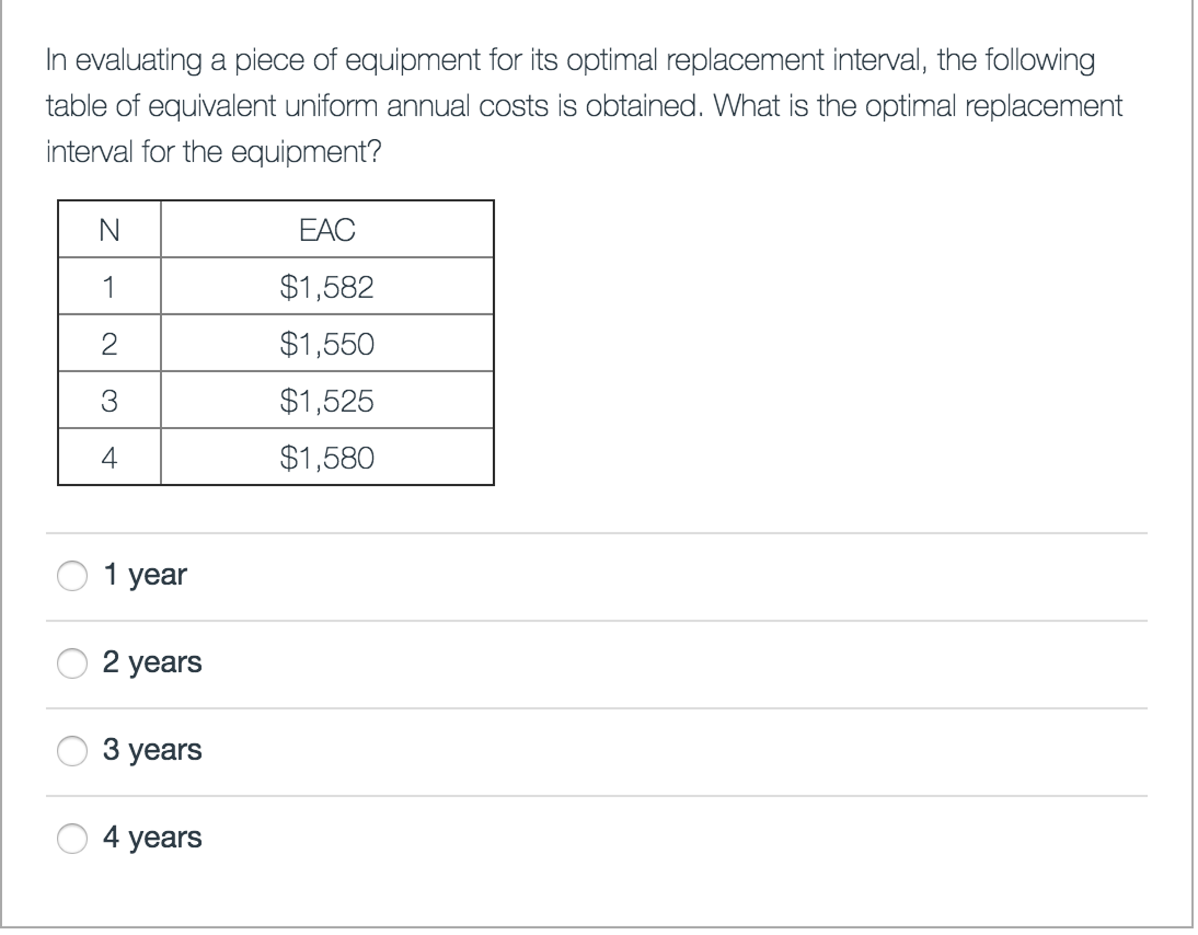1198x935 pixels.
Task: Select the "1 year" radio button
Action: 72,576
